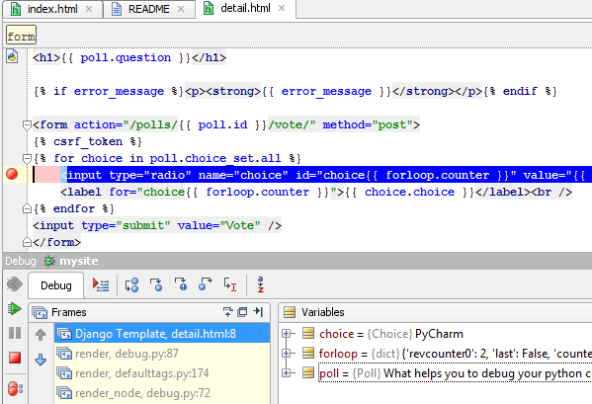Click the mysite debug bug icon
Screen dimensions: 592x404
click(49, 261)
